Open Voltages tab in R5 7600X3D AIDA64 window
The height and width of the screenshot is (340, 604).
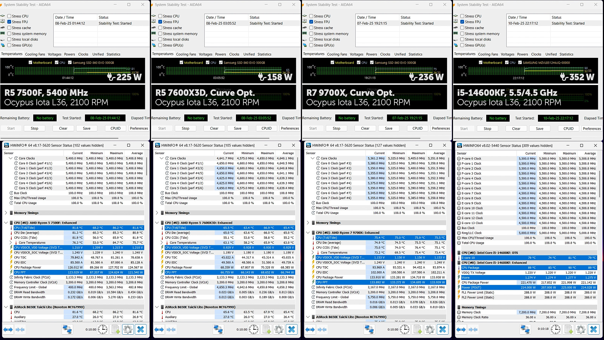coord(206,54)
